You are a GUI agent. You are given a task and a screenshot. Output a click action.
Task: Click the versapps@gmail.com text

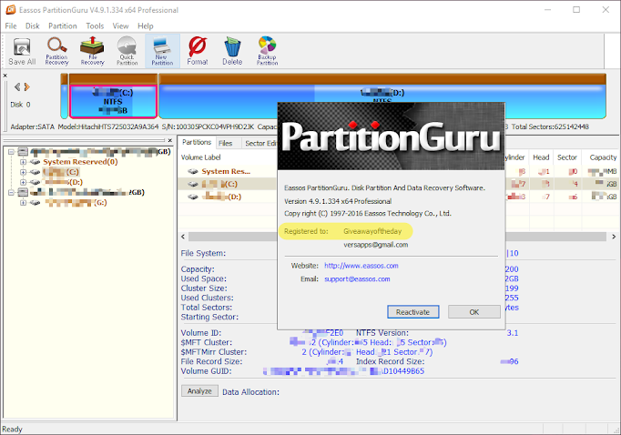(x=375, y=245)
